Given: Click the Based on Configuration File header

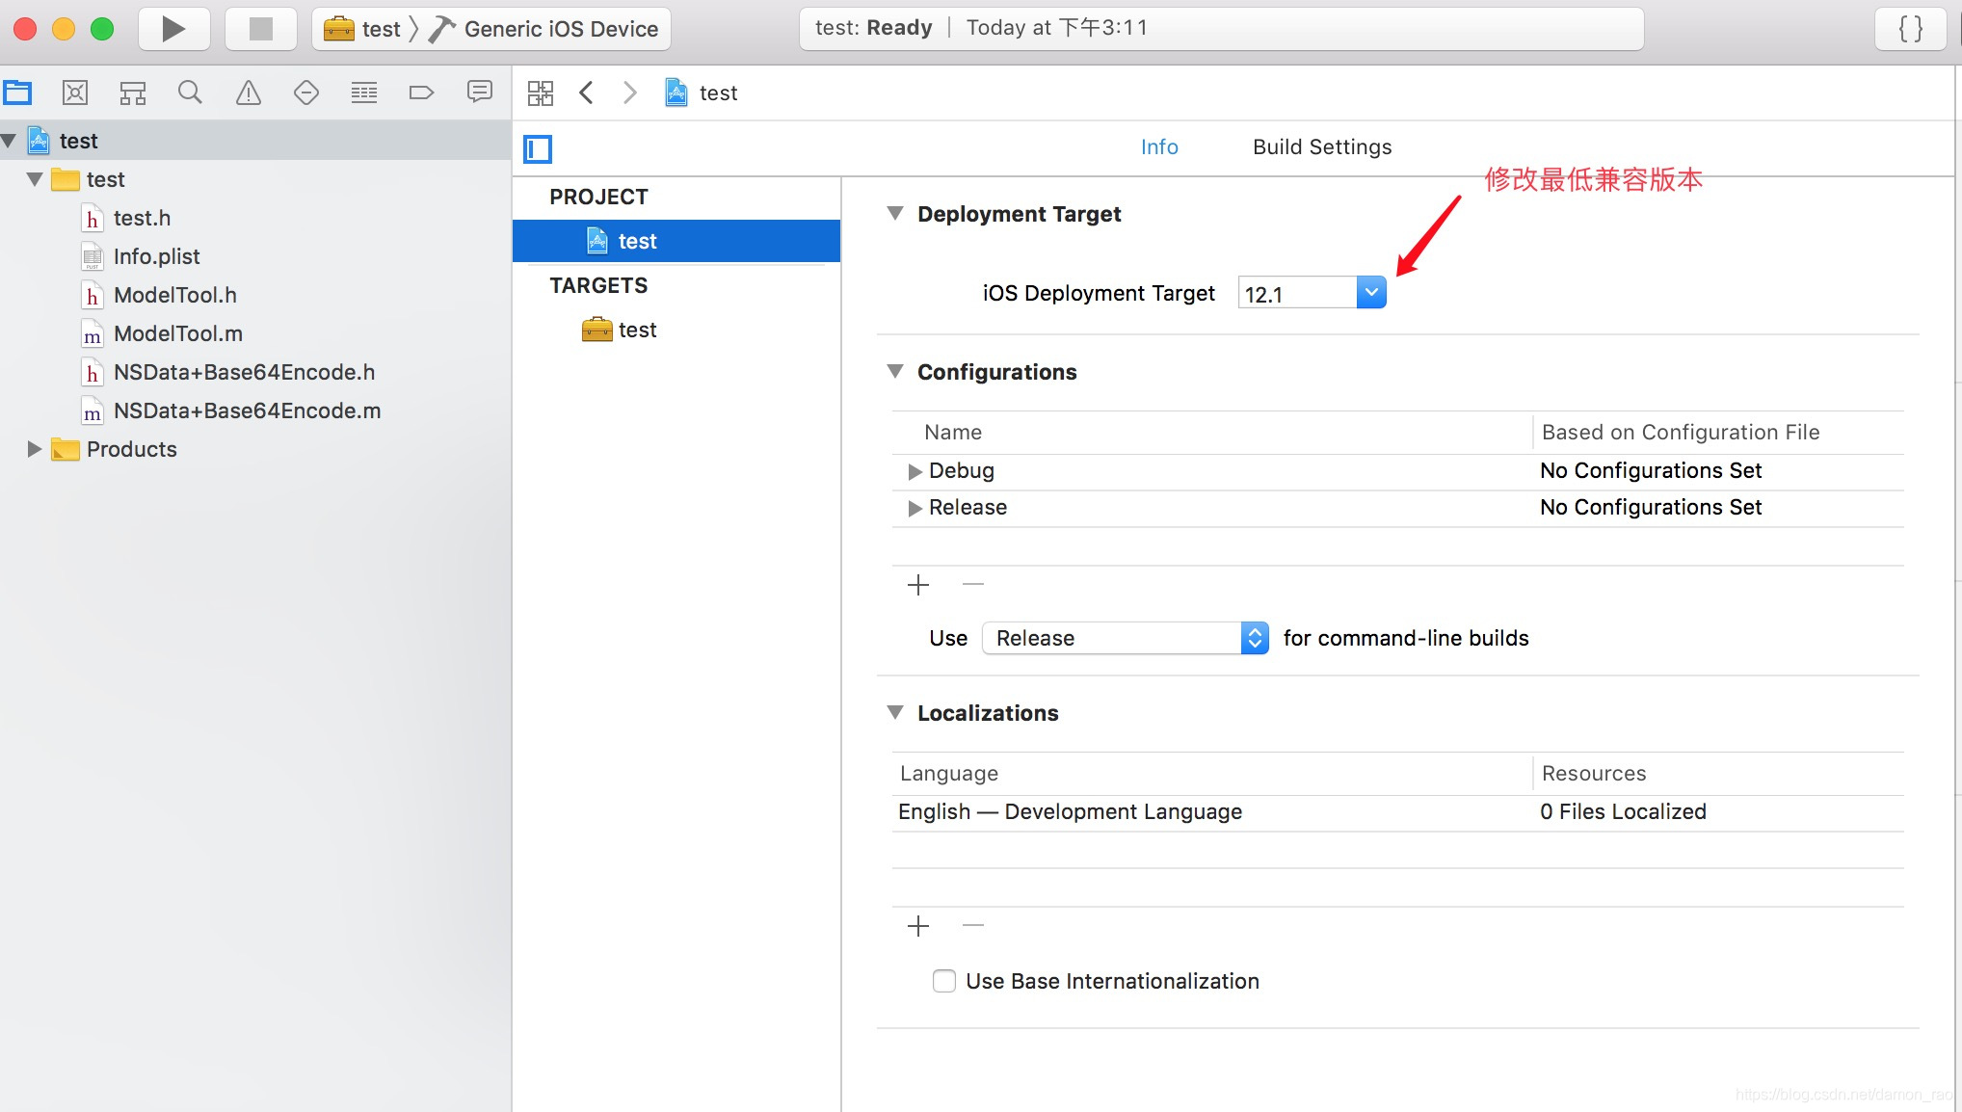Looking at the screenshot, I should click(1681, 432).
